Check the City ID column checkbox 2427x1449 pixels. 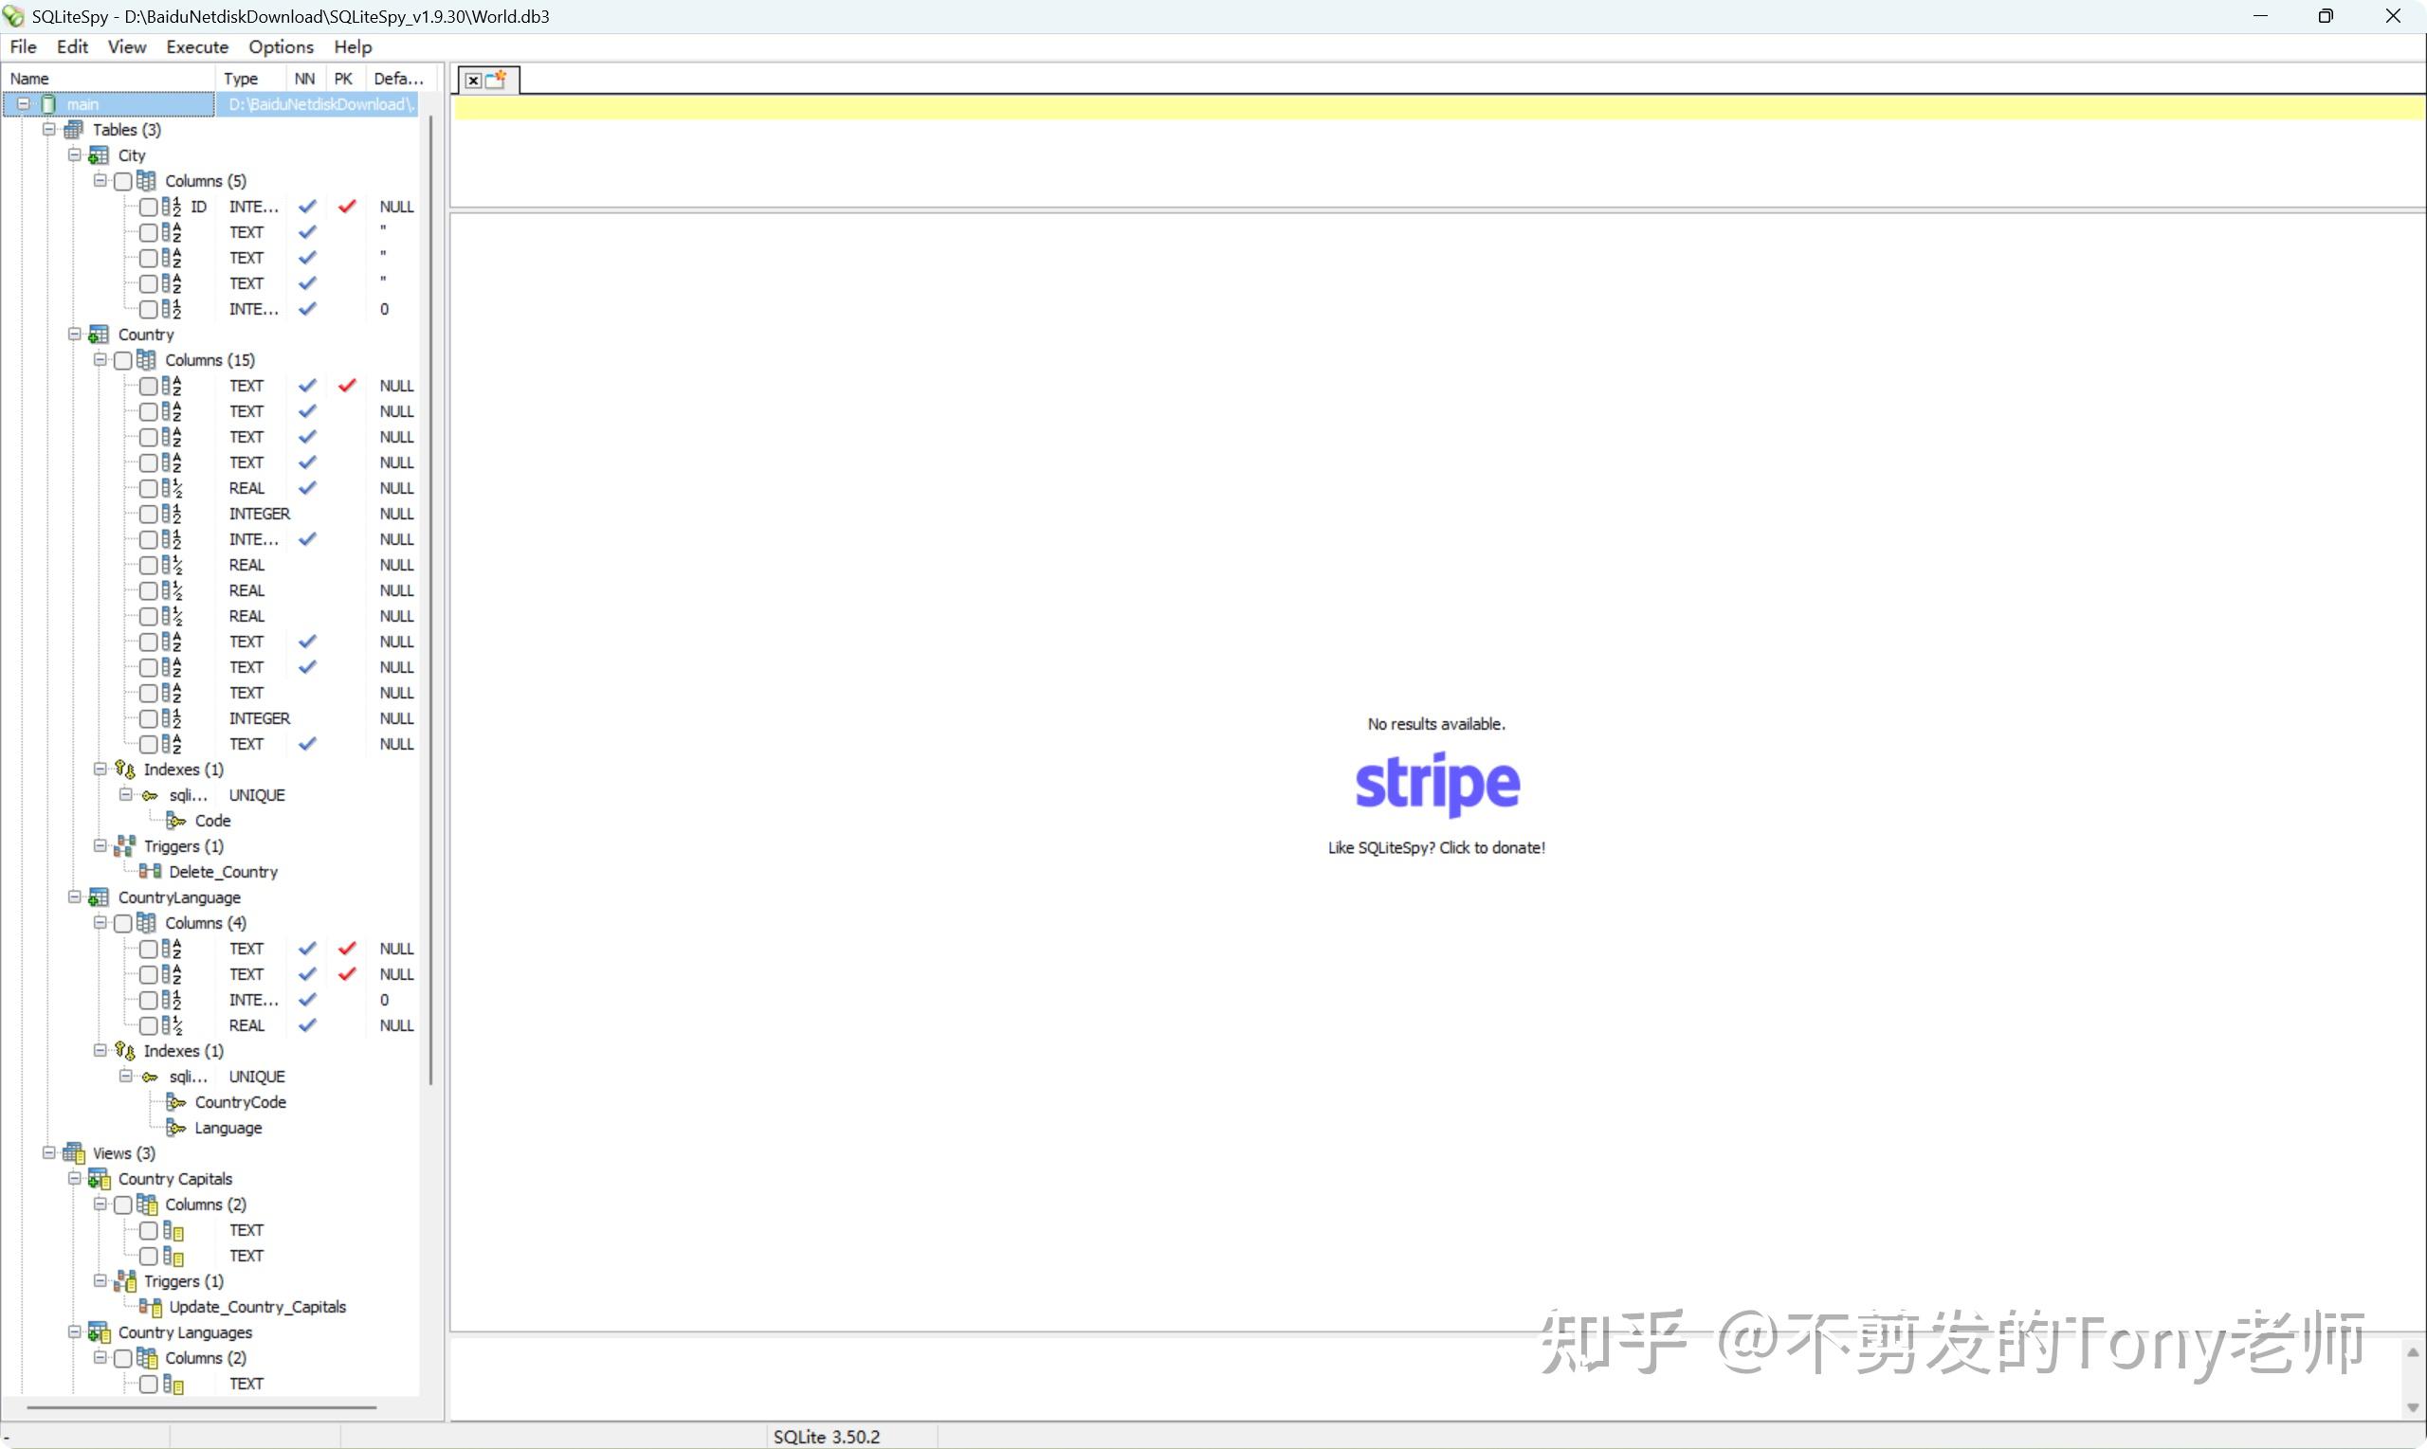(149, 207)
